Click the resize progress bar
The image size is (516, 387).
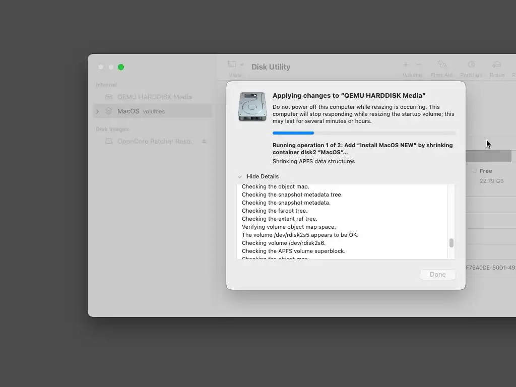pos(364,133)
